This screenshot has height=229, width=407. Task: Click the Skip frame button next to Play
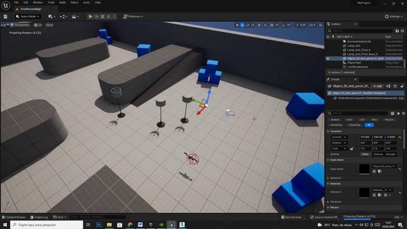pos(97,17)
